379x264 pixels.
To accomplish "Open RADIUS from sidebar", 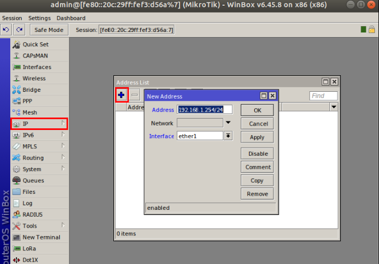I will (40, 215).
